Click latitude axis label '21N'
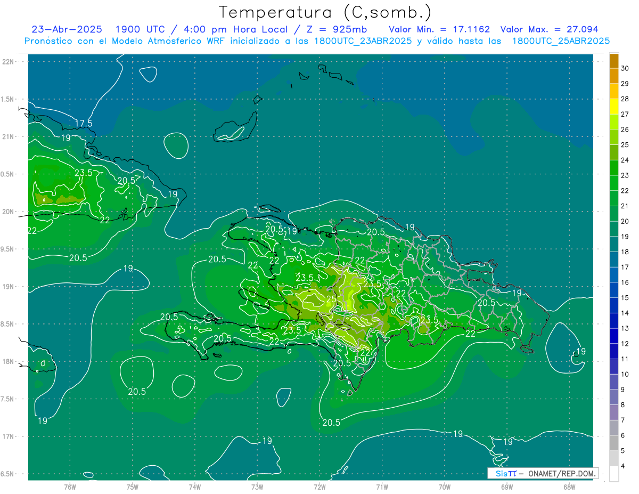Image resolution: width=639 pixels, height=494 pixels. 8,136
